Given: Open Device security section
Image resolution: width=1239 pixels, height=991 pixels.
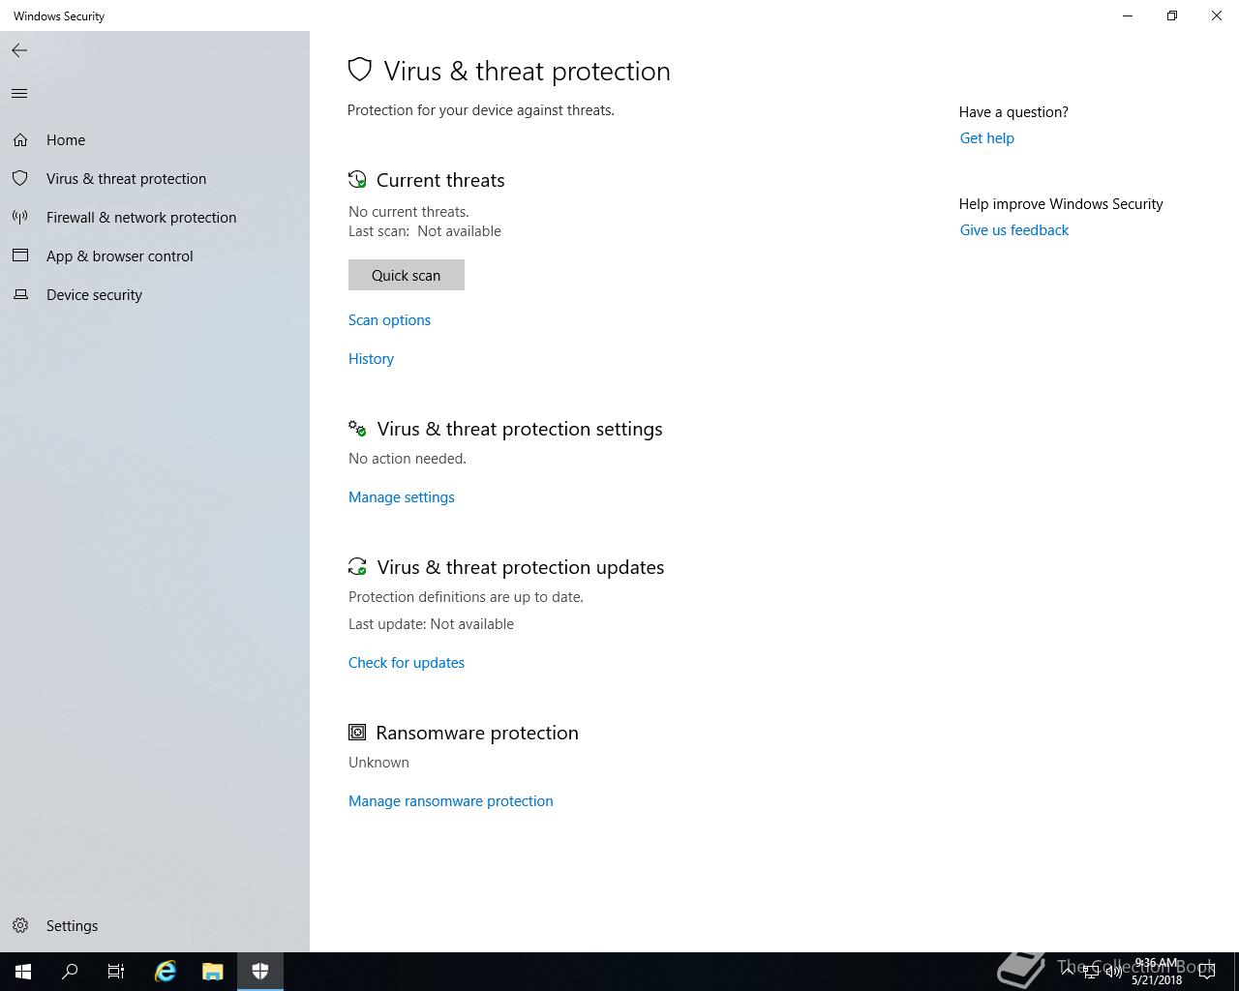Looking at the screenshot, I should point(155,295).
